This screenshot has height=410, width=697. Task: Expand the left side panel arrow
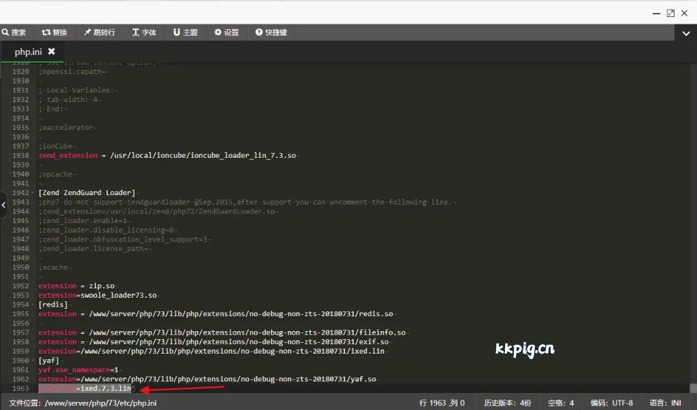(3, 205)
